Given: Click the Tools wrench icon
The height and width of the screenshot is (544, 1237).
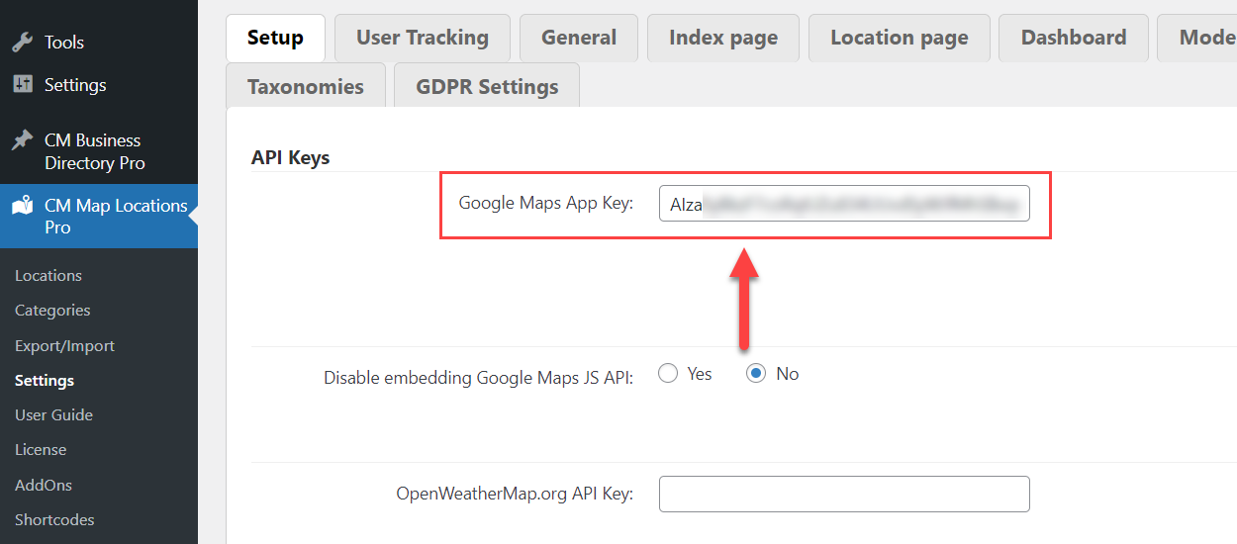Looking at the screenshot, I should [22, 43].
